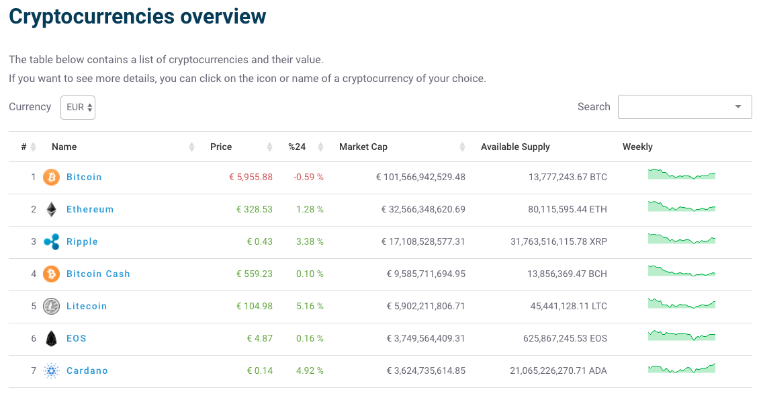Viewport: 763px width, 394px height.
Task: Click supply 13,777,243.67 BTC
Action: click(568, 178)
